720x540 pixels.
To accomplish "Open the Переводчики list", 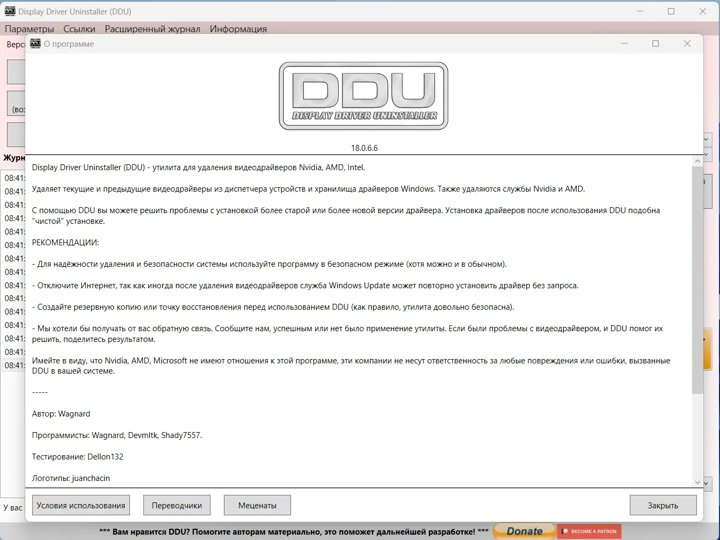I will [x=177, y=505].
